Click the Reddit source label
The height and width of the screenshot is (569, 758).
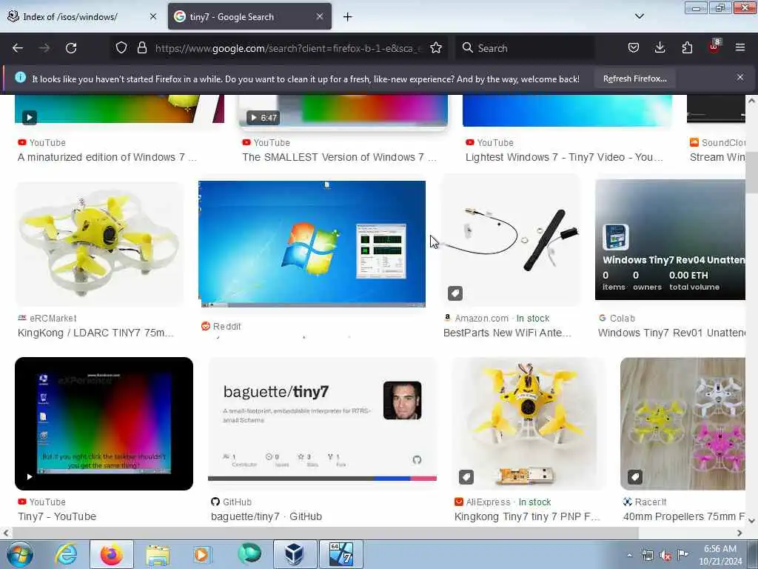(221, 327)
